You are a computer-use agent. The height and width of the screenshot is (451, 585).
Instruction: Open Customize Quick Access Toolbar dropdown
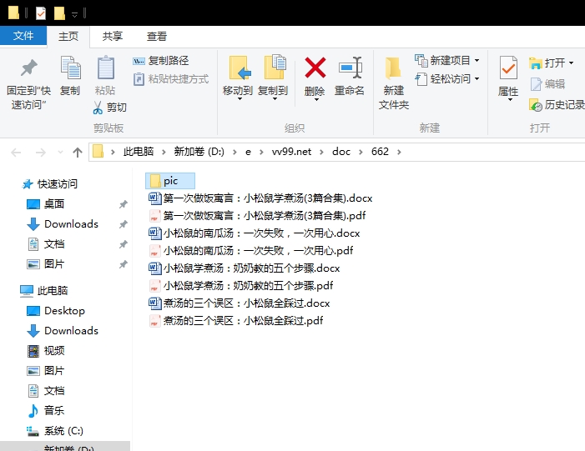pyautogui.click(x=74, y=14)
